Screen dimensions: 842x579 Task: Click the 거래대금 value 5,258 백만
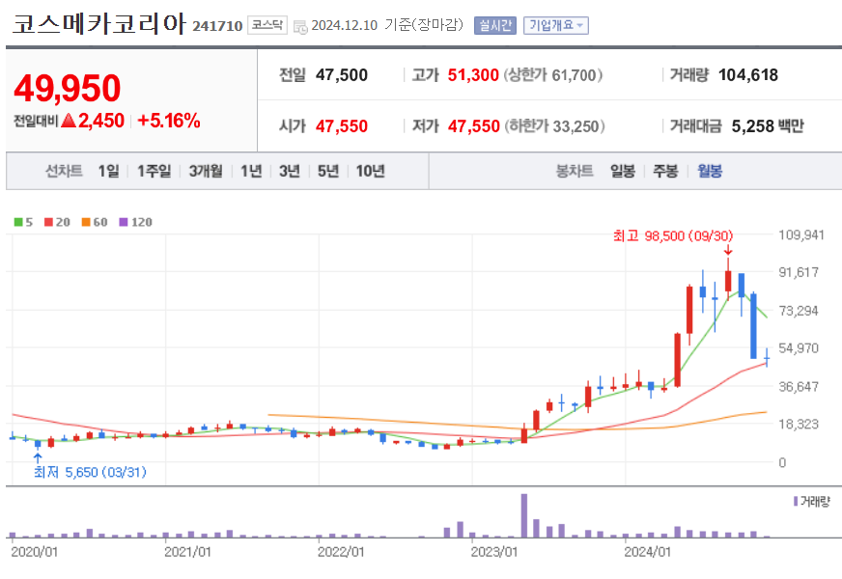pyautogui.click(x=768, y=126)
